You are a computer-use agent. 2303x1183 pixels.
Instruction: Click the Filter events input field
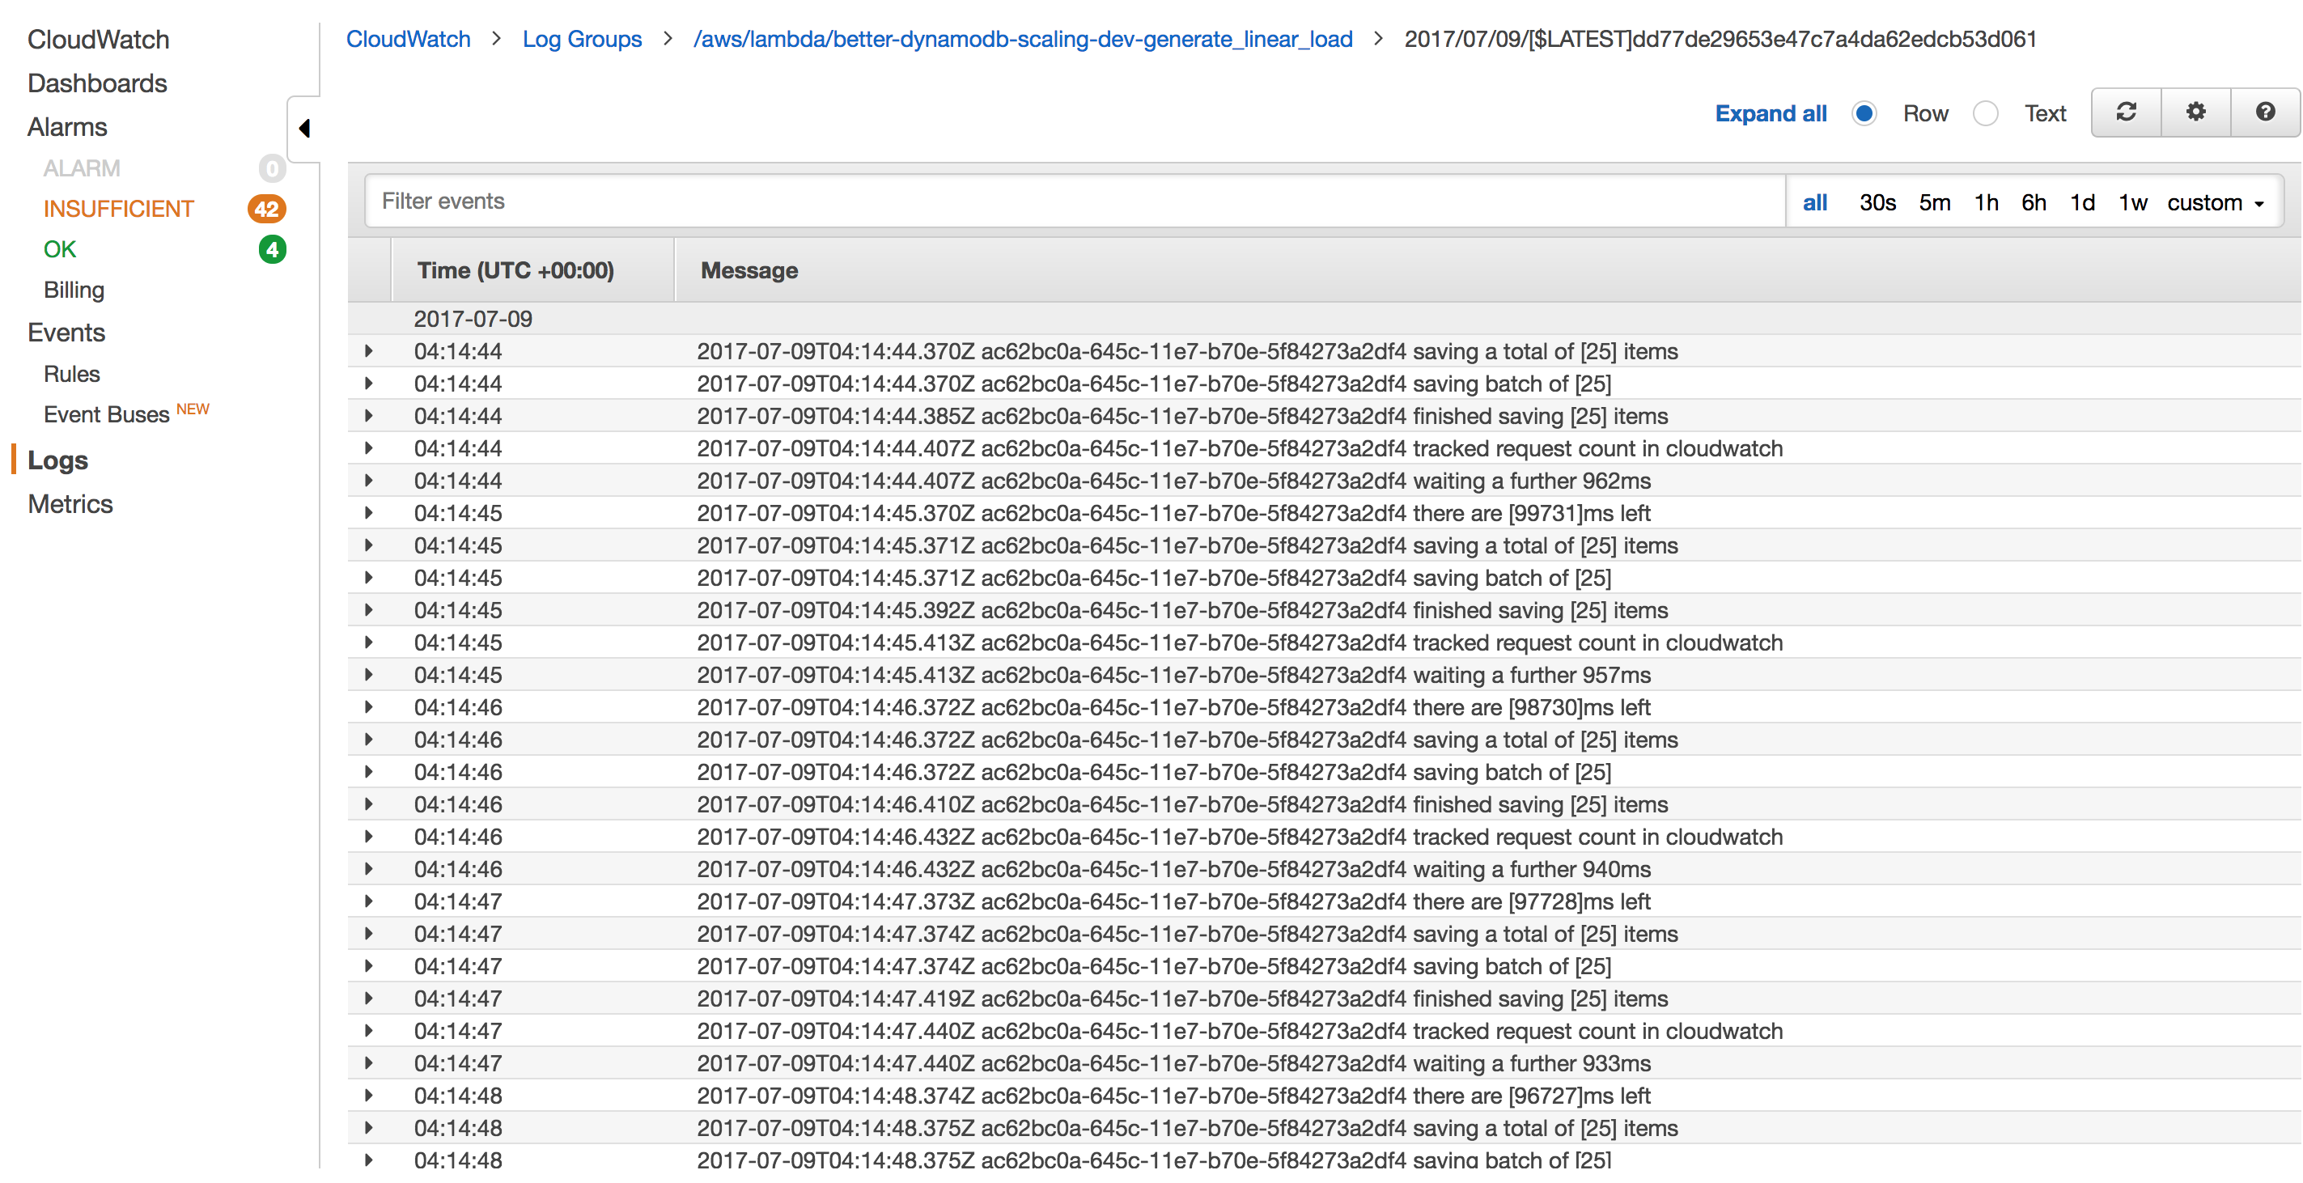click(x=1073, y=201)
